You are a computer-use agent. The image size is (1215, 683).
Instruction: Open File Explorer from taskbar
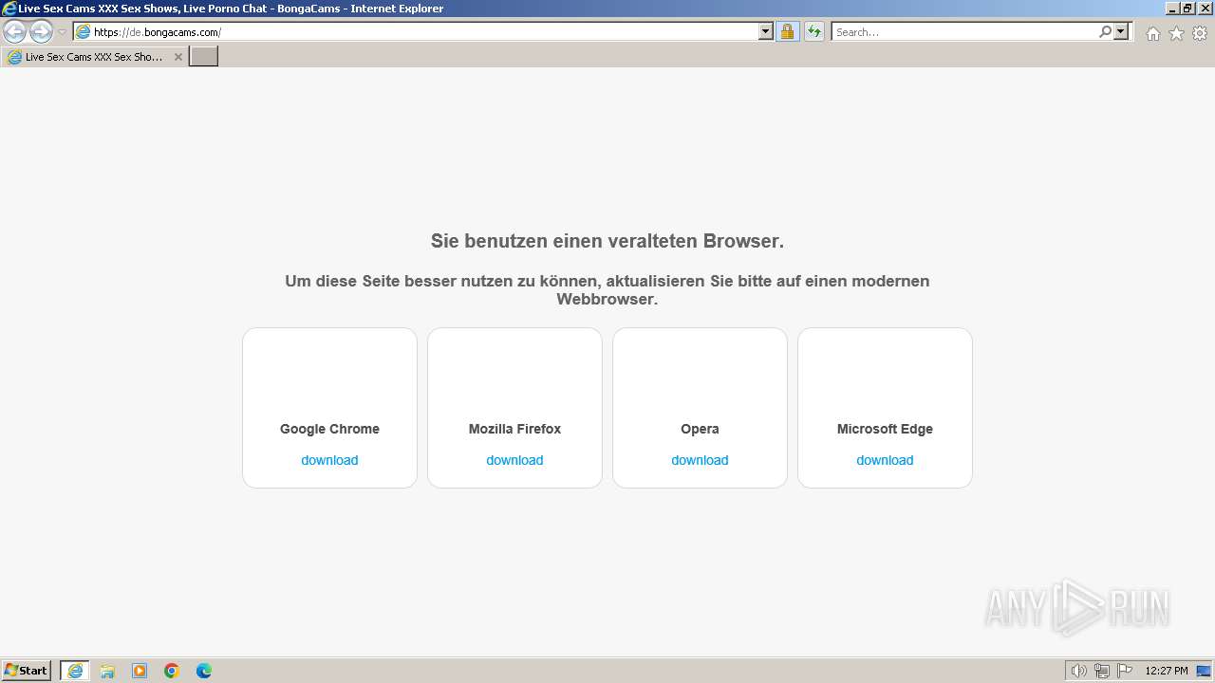(x=107, y=671)
